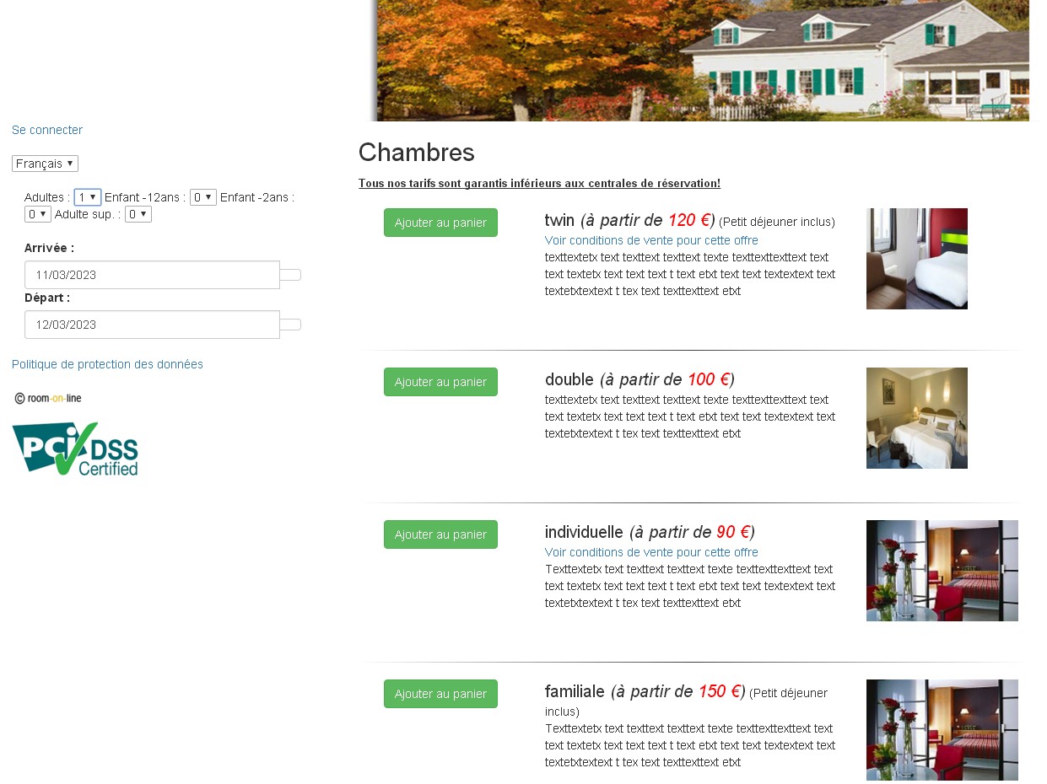Open the double room photo
Screen dimensions: 1047x784
click(x=916, y=418)
